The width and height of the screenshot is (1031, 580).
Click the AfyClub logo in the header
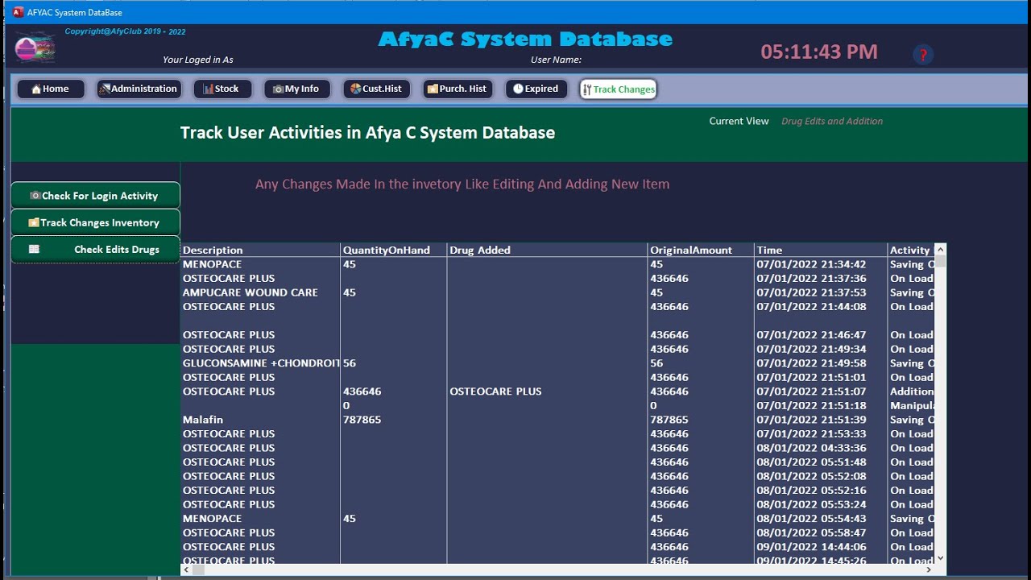pyautogui.click(x=35, y=48)
